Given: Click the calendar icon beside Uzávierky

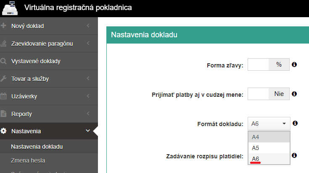Looking at the screenshot, I should [x=4, y=96].
